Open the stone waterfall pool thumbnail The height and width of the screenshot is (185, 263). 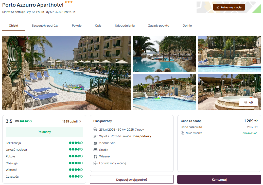tap(229, 54)
